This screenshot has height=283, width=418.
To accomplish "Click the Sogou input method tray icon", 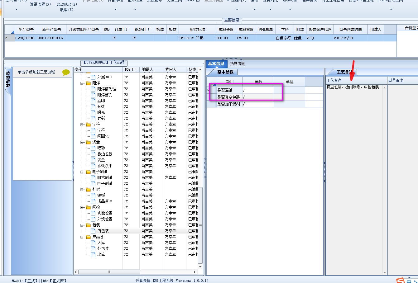I will [400, 281].
